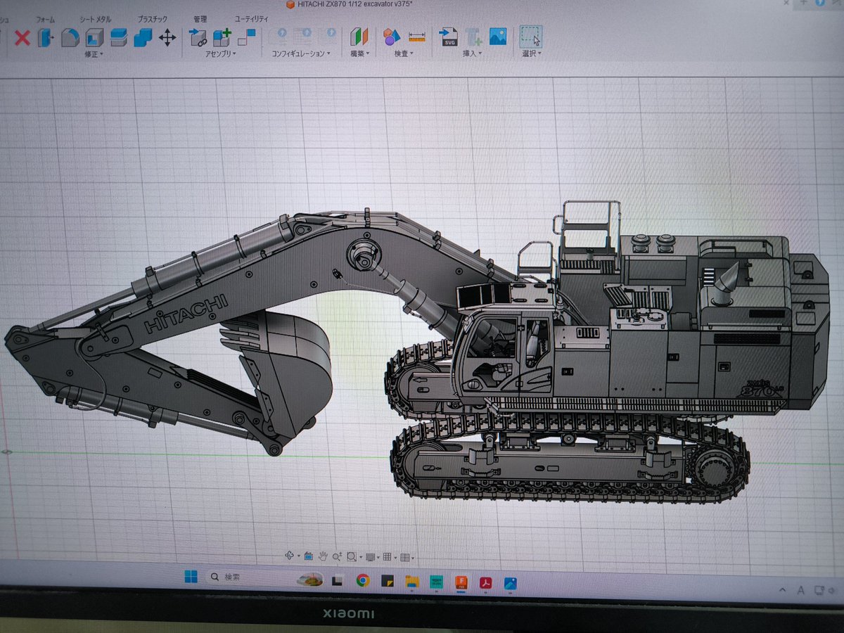
Task: Select the Press Pull tool icon
Action: click(x=46, y=37)
